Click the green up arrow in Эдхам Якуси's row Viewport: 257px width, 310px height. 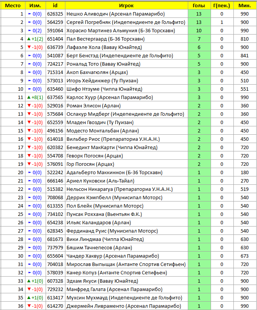click(29, 281)
